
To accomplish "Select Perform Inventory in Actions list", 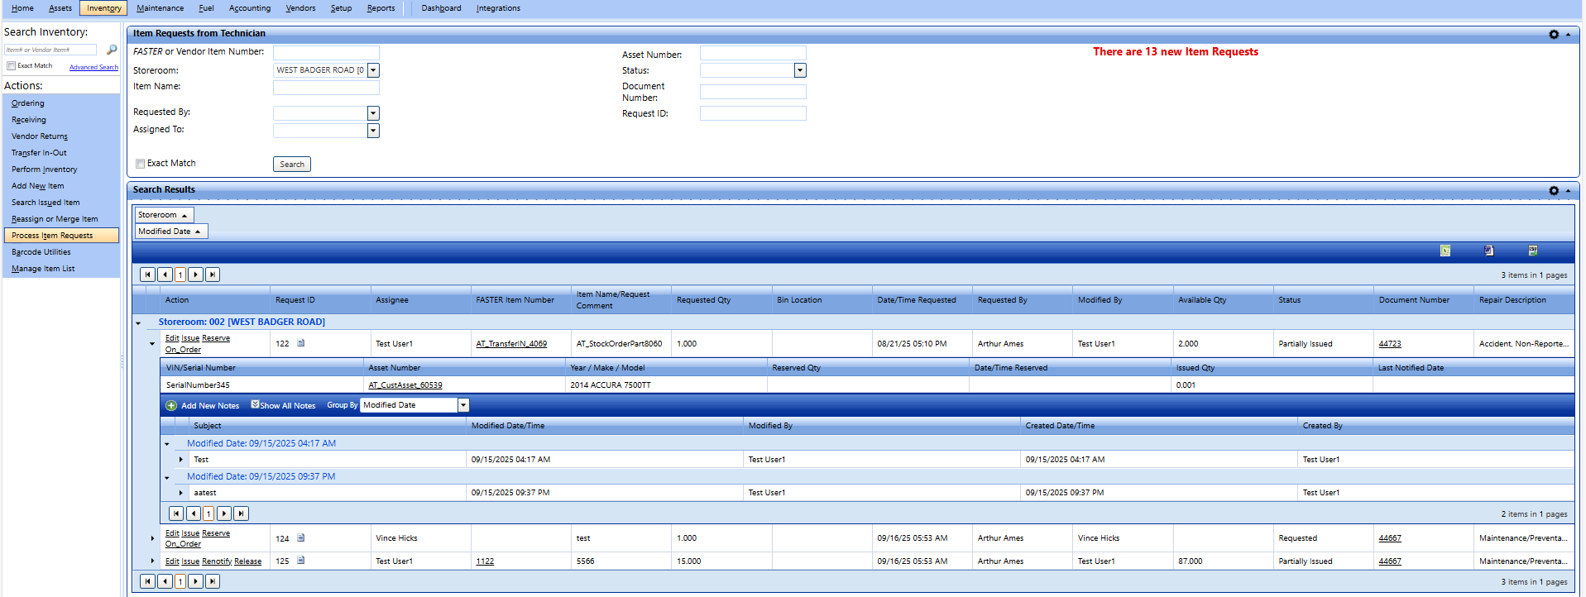I will tap(44, 170).
